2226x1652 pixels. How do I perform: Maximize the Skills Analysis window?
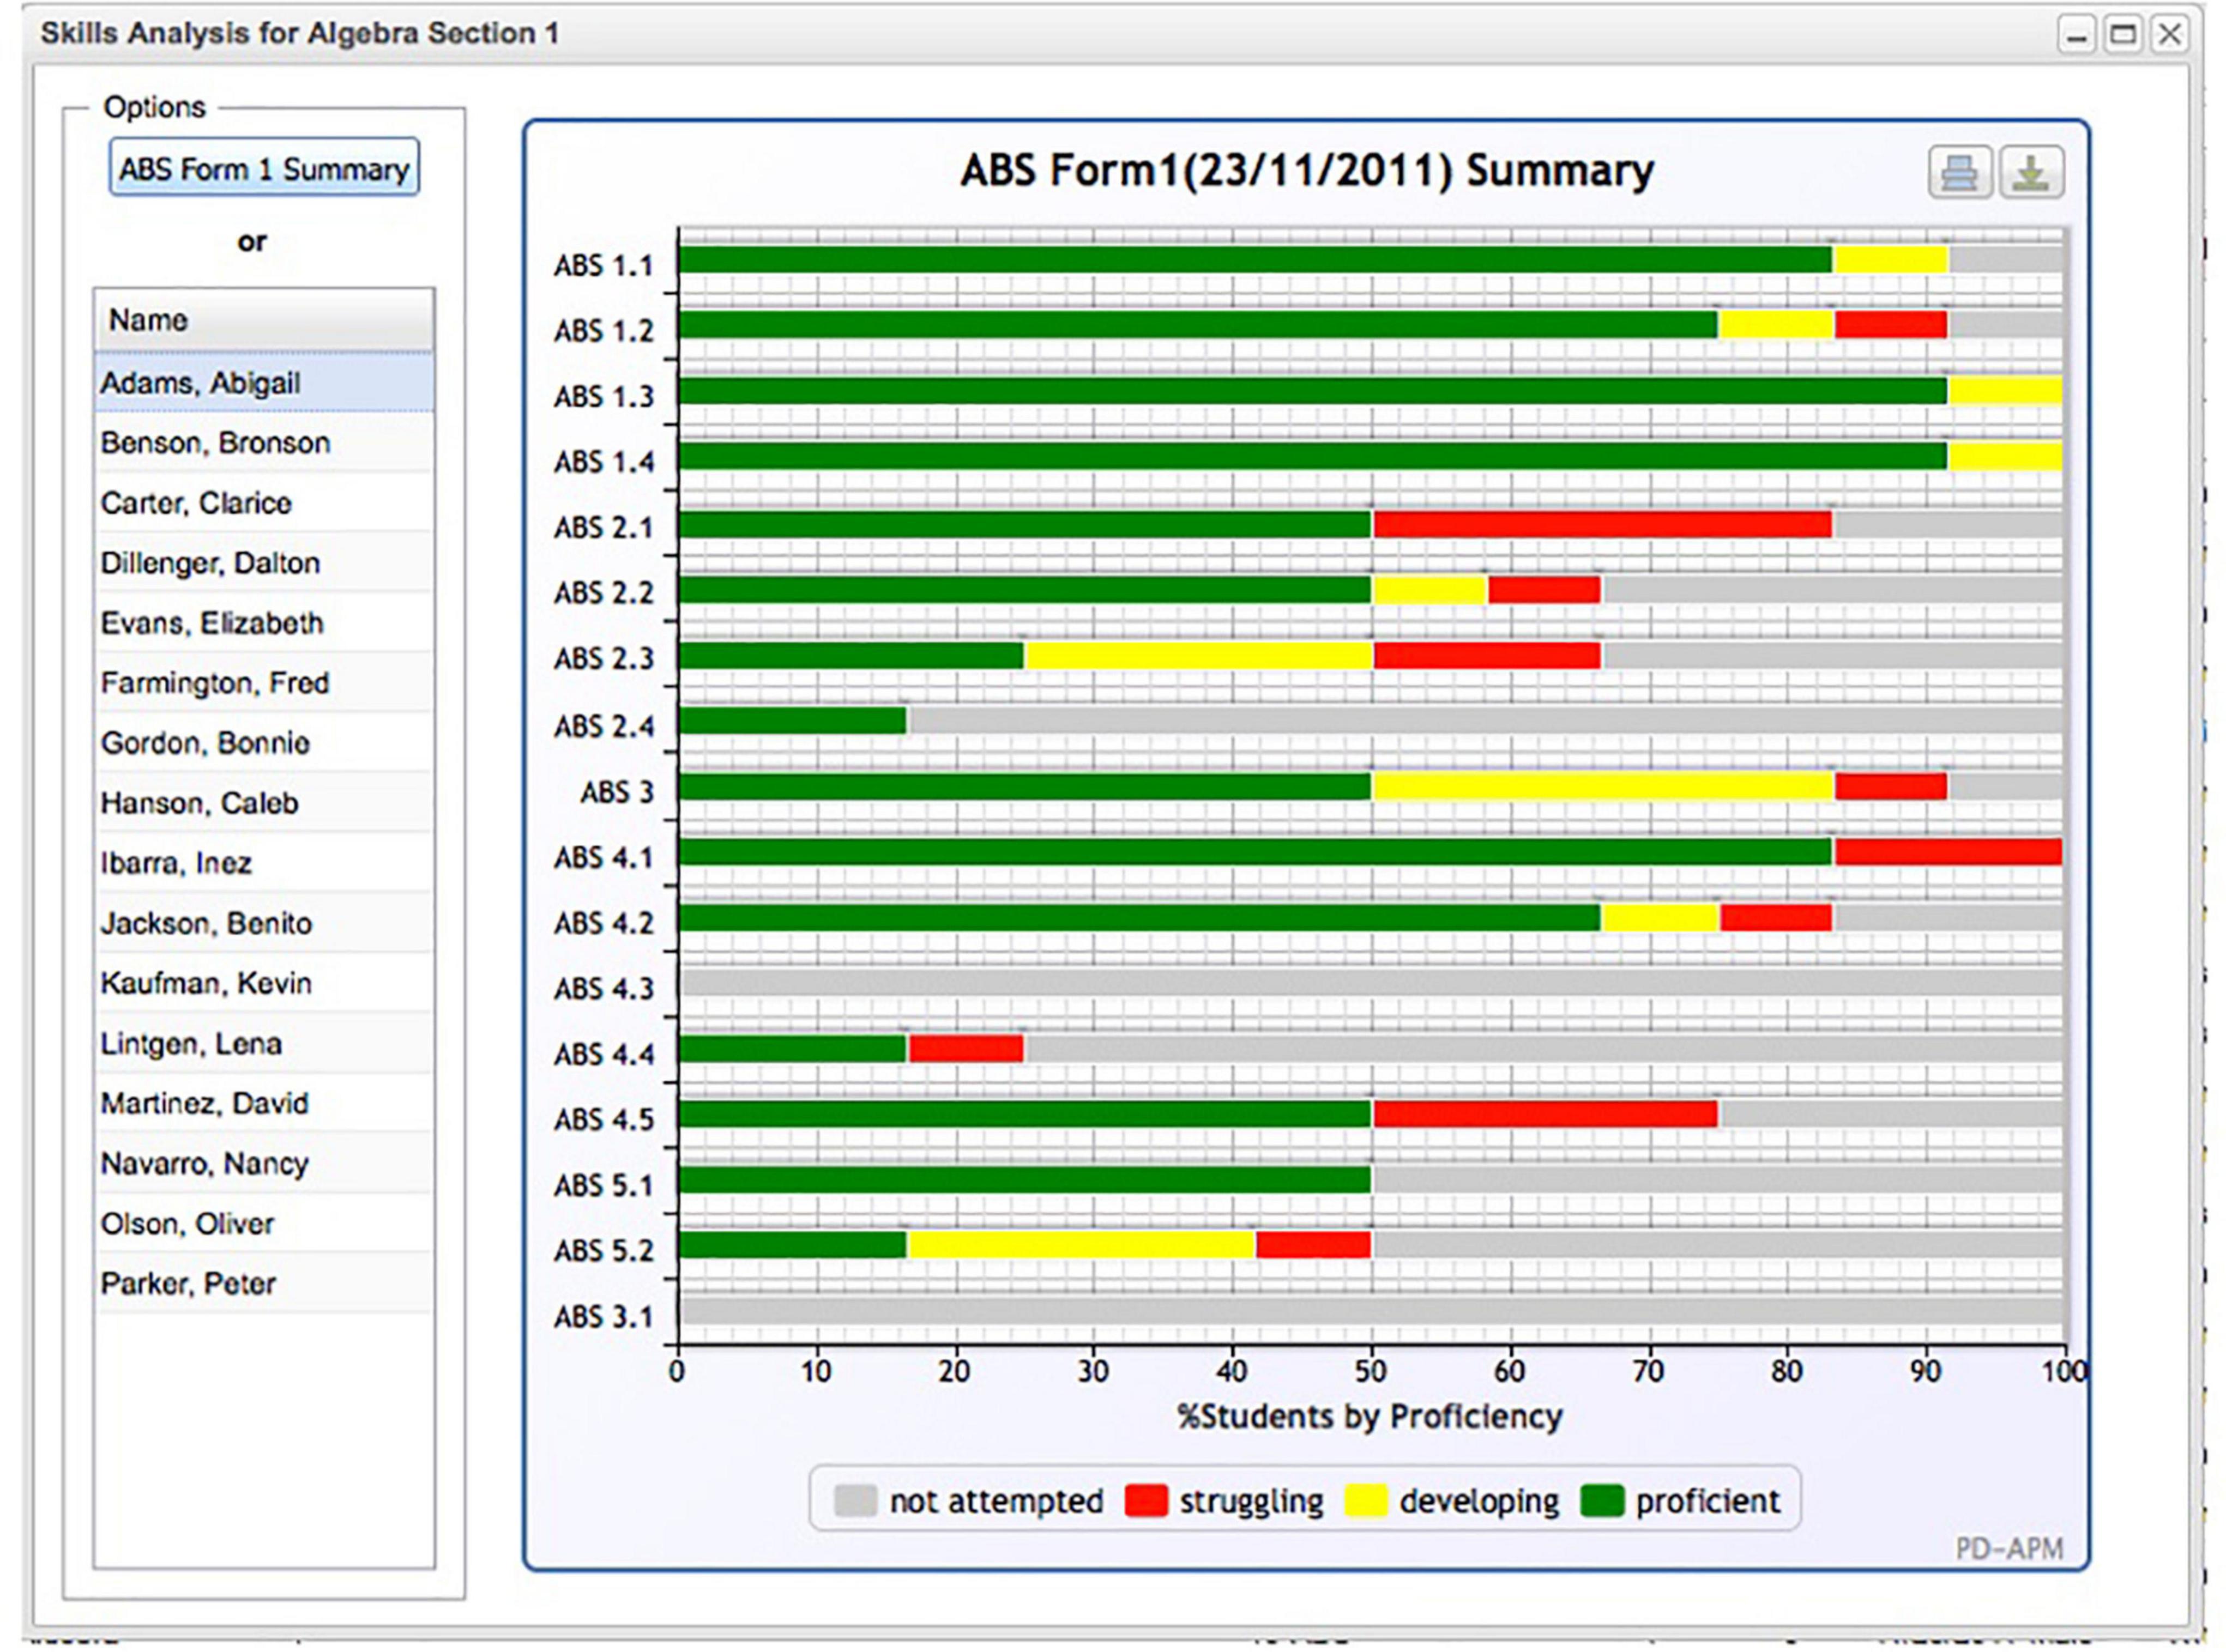2122,34
